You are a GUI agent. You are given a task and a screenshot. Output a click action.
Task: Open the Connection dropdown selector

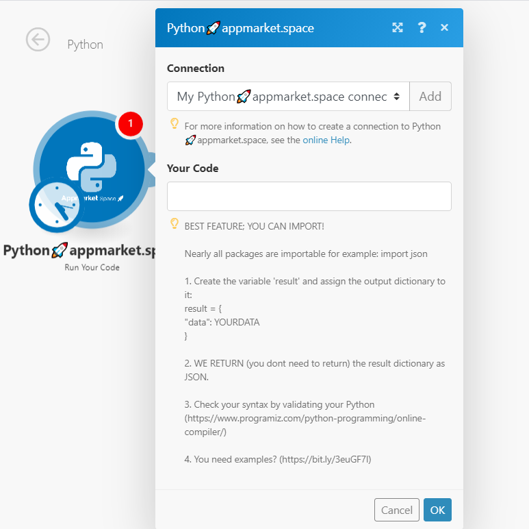[288, 96]
